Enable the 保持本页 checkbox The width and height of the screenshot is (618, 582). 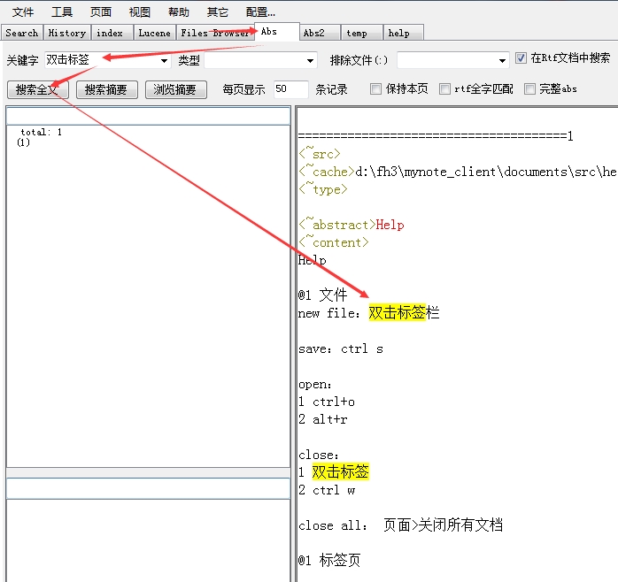[x=376, y=89]
